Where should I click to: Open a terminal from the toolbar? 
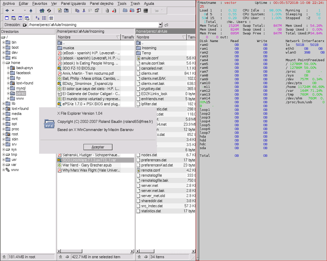[x=146, y=10]
